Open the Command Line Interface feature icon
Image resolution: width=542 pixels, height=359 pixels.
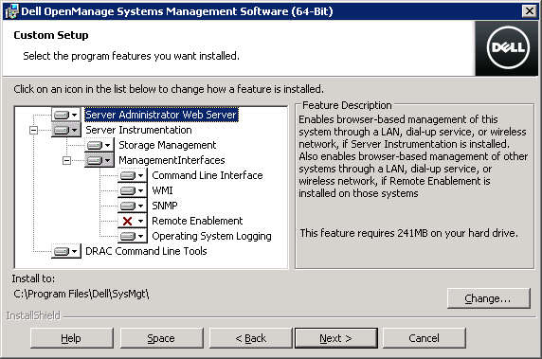tap(133, 175)
